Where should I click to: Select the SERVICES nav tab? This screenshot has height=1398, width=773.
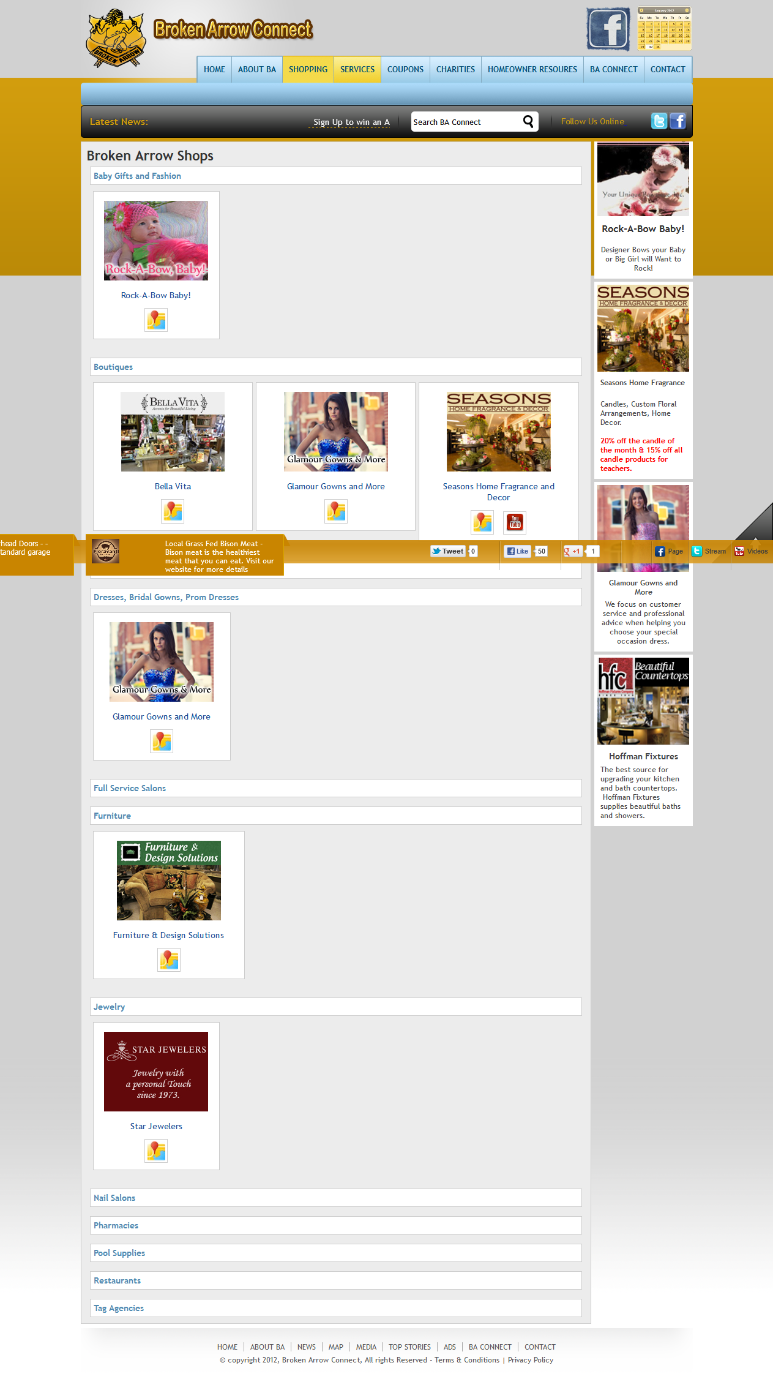[357, 69]
